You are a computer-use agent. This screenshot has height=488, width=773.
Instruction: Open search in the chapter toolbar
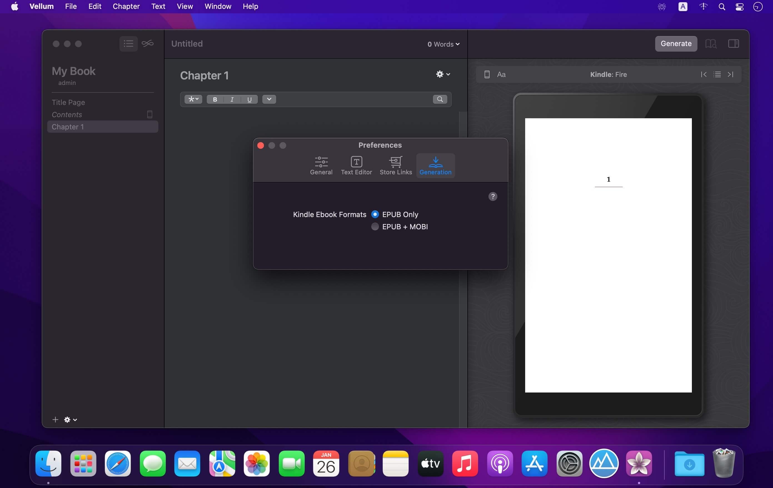(x=440, y=99)
